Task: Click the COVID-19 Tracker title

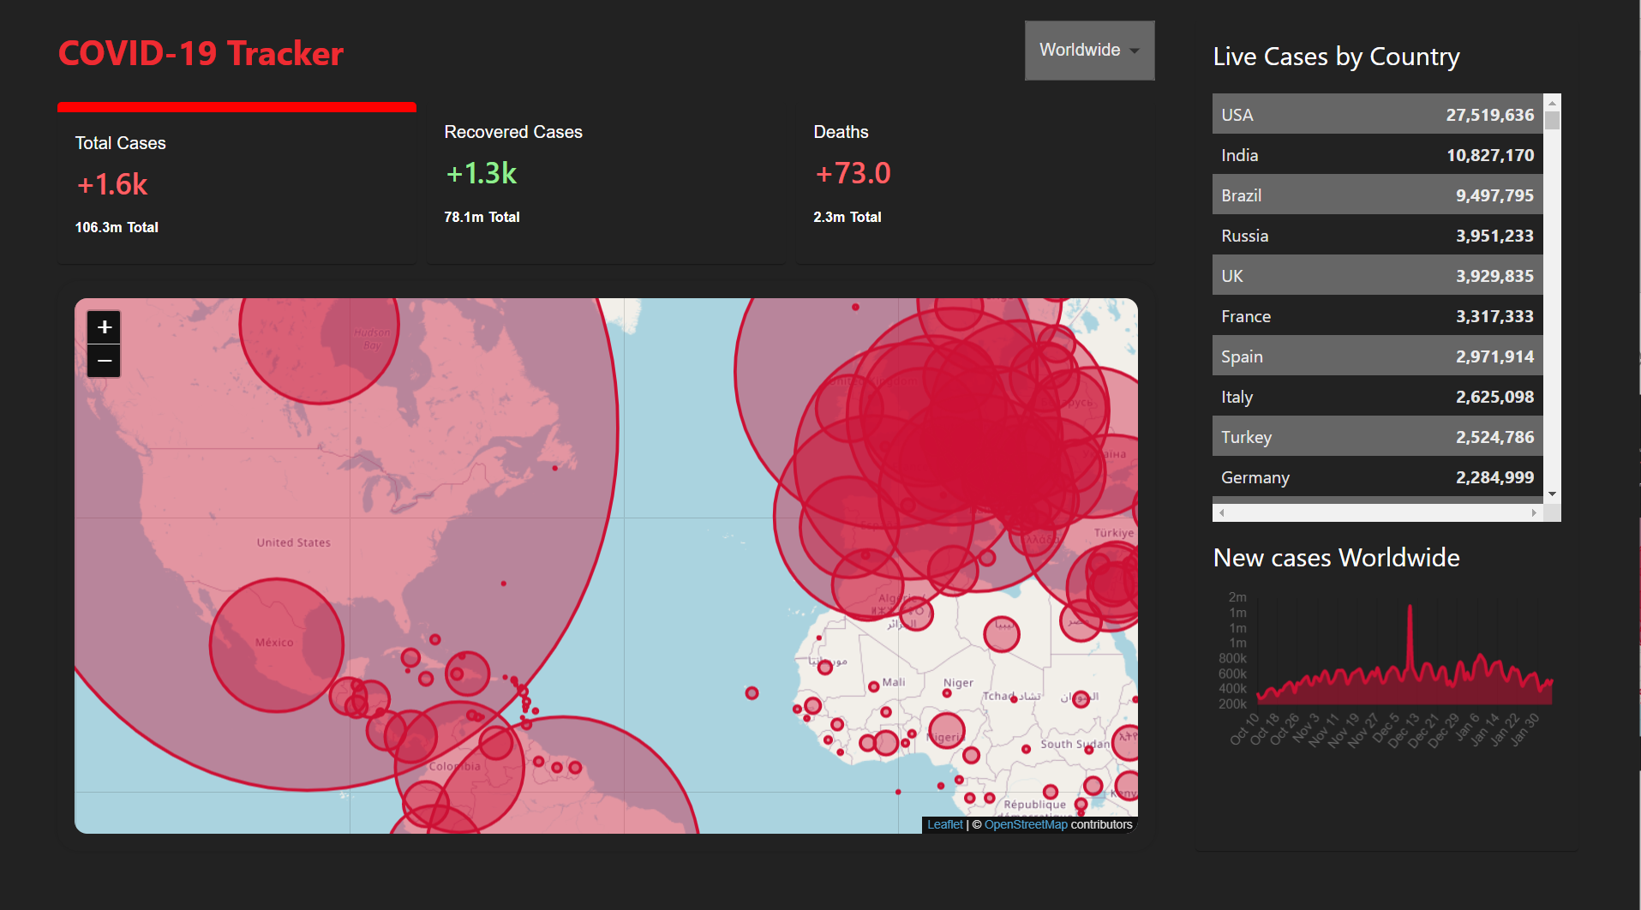Action: point(201,53)
